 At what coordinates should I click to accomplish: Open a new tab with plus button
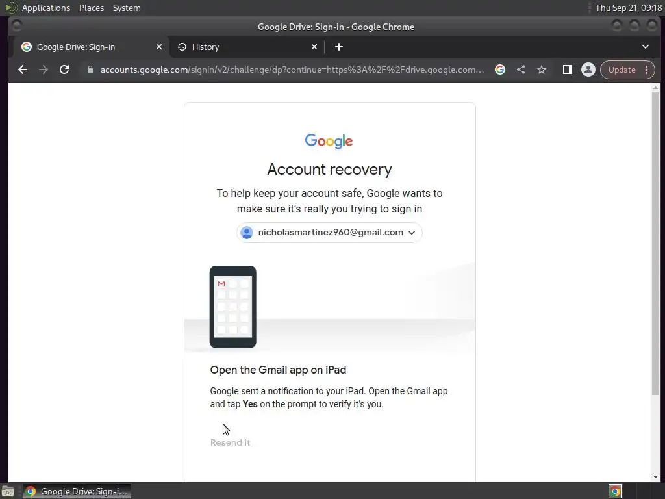click(339, 47)
